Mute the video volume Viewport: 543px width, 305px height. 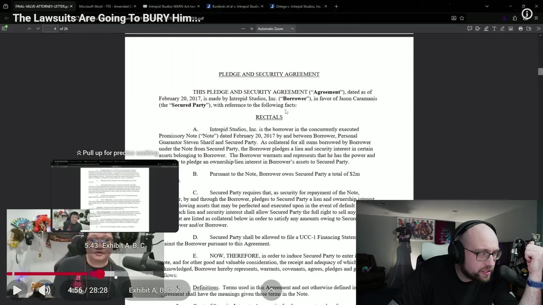(x=45, y=290)
